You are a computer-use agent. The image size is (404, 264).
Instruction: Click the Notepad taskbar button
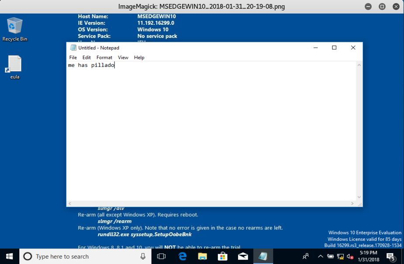[x=263, y=256]
